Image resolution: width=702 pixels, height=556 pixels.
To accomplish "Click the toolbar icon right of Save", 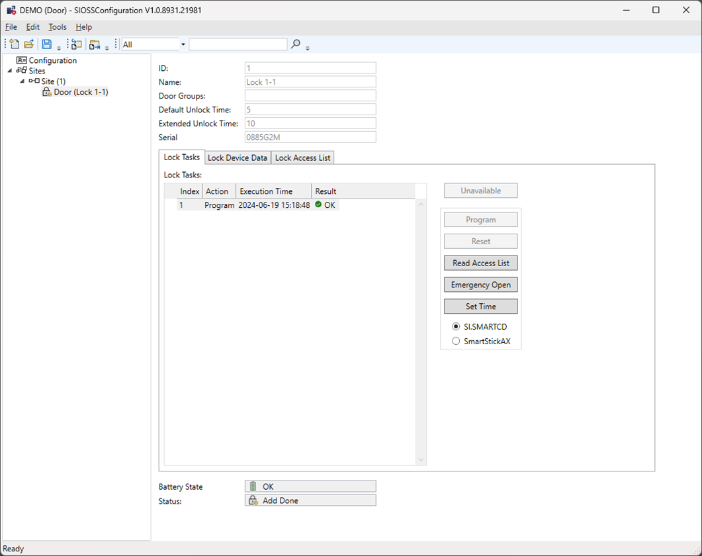I will 77,44.
